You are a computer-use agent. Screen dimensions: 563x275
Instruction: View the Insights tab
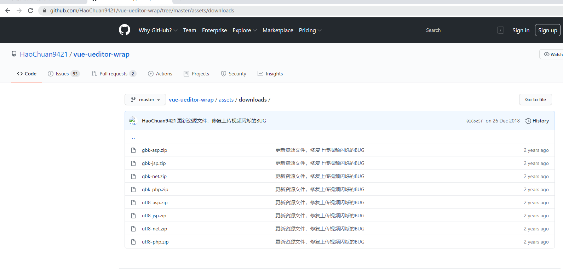point(270,74)
